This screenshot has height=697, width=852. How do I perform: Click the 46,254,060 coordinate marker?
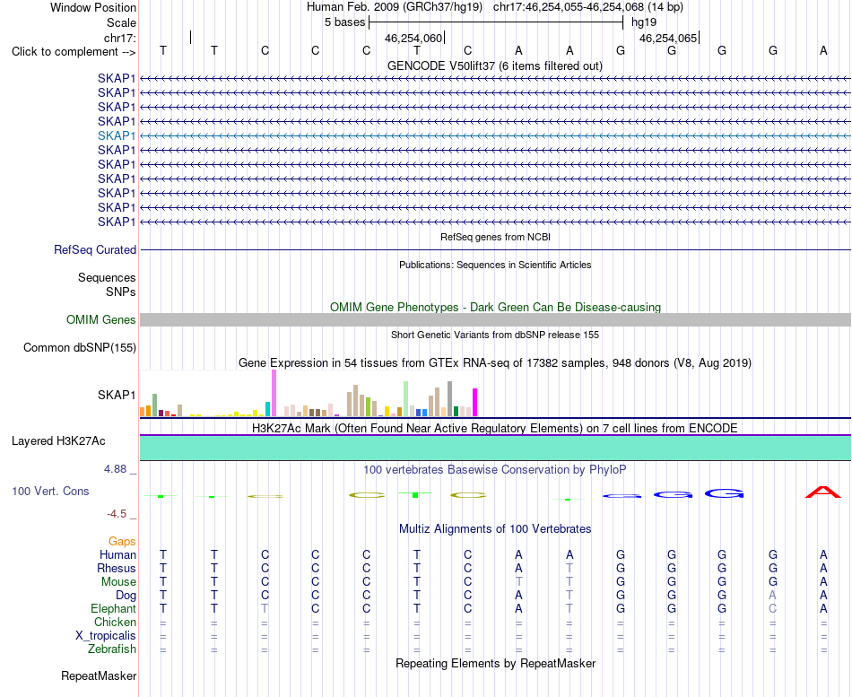[413, 38]
